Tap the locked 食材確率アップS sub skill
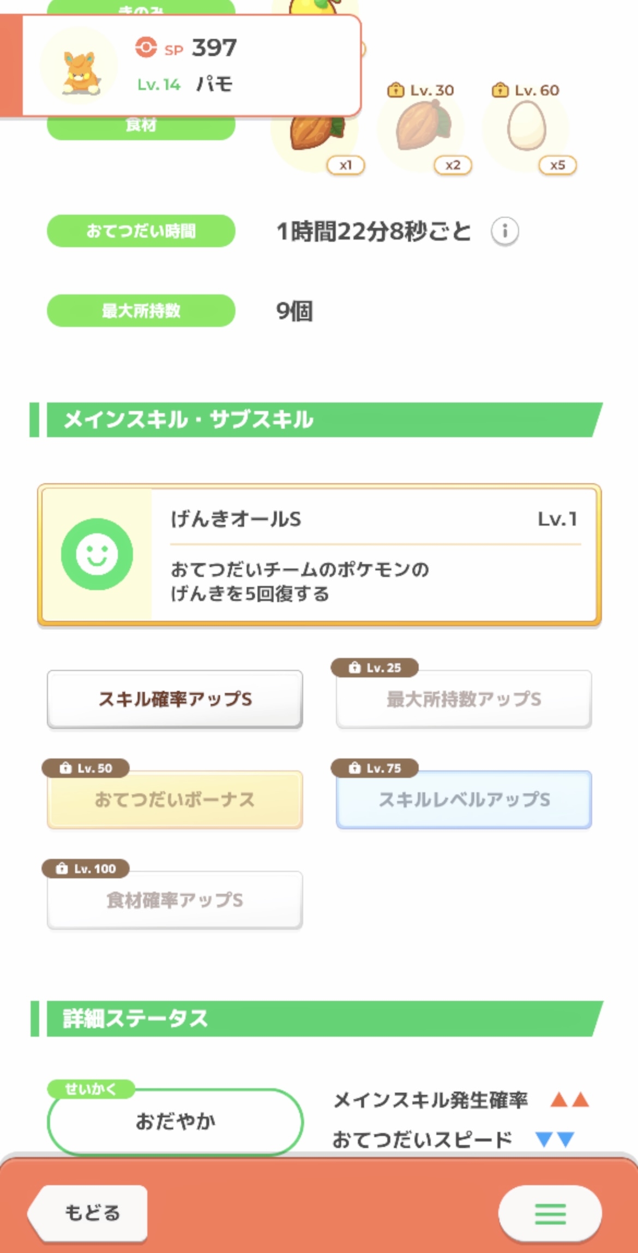Screen dimensions: 638x1253 click(x=175, y=900)
